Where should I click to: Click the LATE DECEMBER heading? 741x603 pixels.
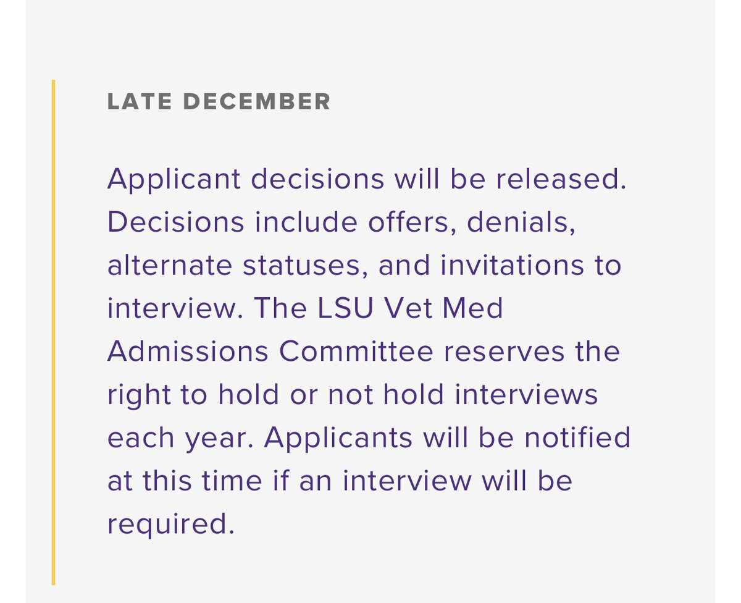click(219, 101)
